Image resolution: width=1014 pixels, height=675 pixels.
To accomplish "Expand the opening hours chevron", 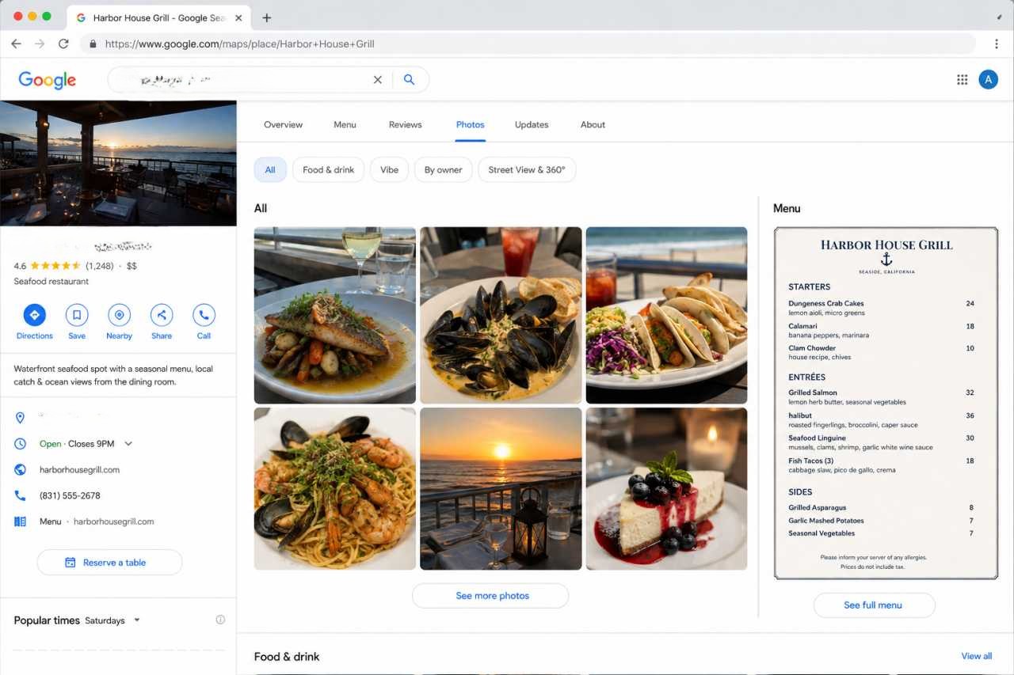I will (128, 444).
